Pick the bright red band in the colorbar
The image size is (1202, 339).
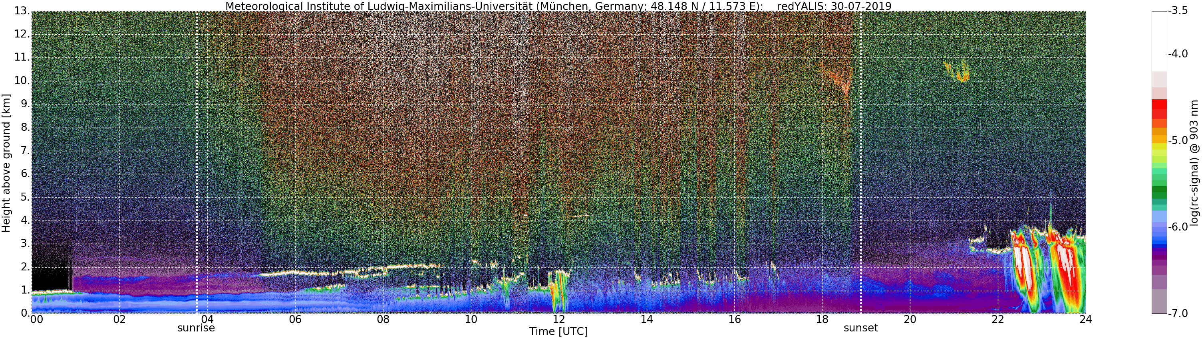coord(1159,104)
